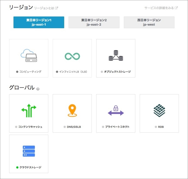Click the プライベートコネクト label text
This screenshot has height=179, width=188.
[x=118, y=127]
